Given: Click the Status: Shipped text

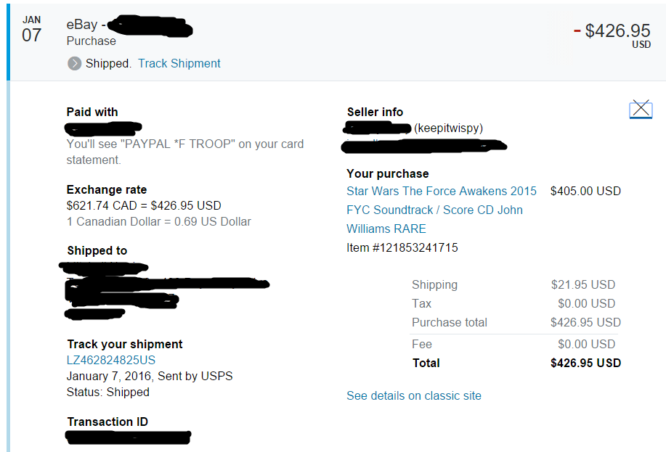Looking at the screenshot, I should (107, 392).
